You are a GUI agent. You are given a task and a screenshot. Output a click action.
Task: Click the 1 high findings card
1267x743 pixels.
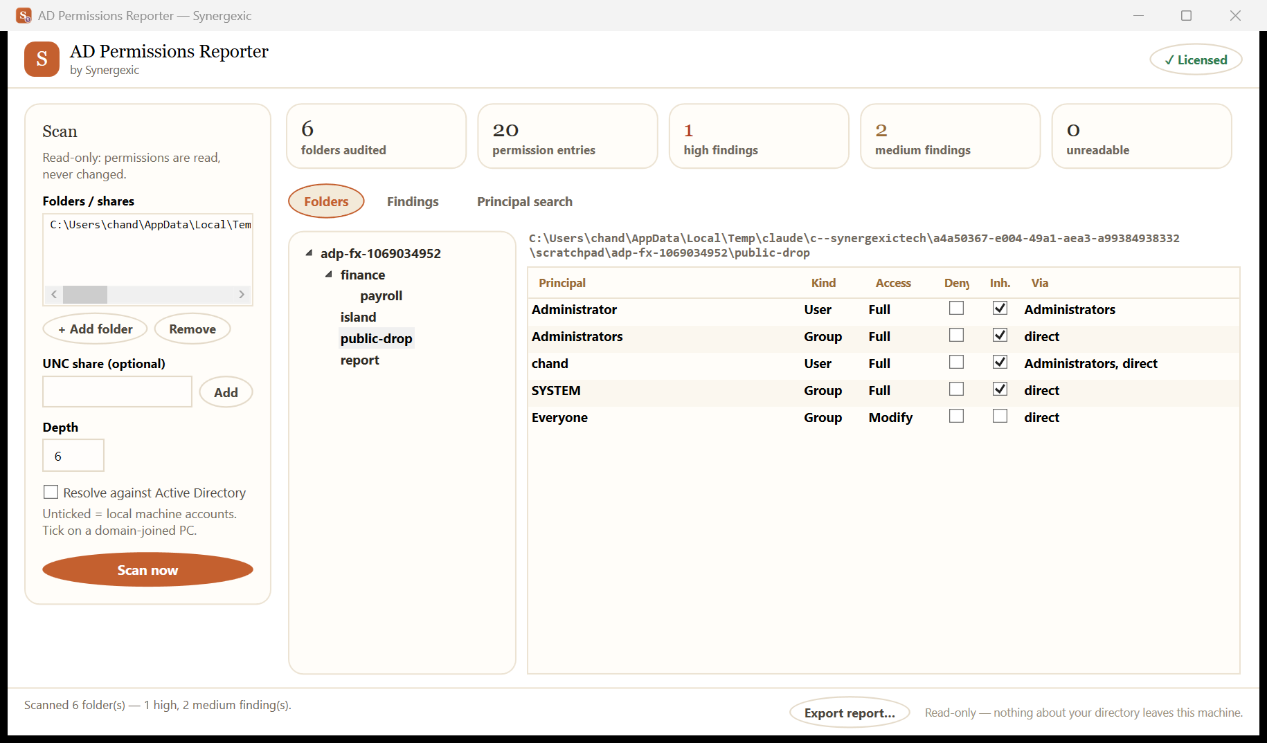[759, 136]
